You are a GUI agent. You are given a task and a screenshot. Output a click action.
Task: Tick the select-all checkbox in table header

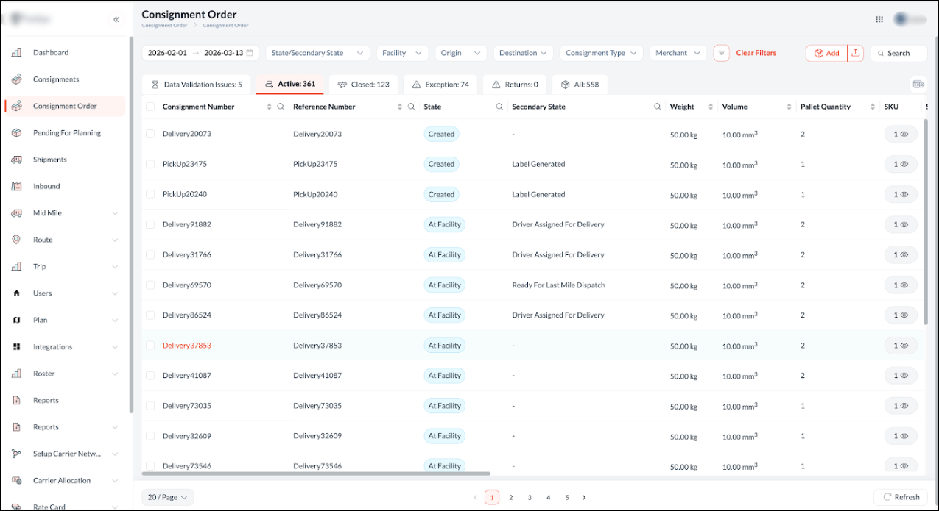coord(150,107)
